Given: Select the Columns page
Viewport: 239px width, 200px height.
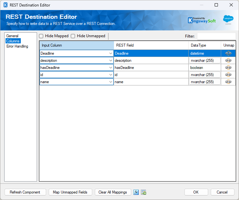Looking at the screenshot, I should pyautogui.click(x=13, y=41).
